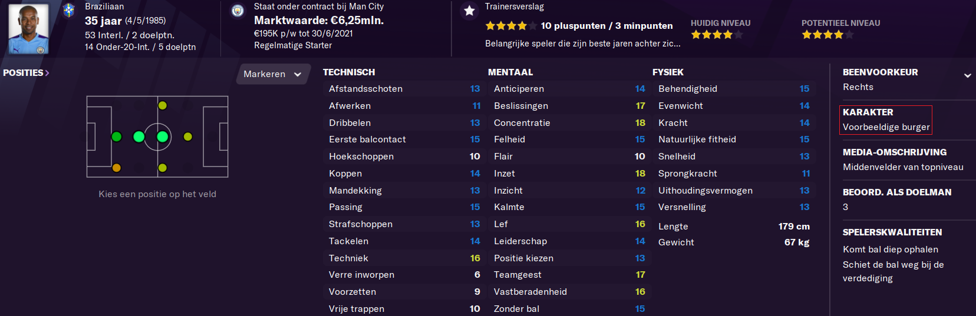This screenshot has height=316, width=976.
Task: Click the Brazil national team badge icon
Action: coord(69,11)
